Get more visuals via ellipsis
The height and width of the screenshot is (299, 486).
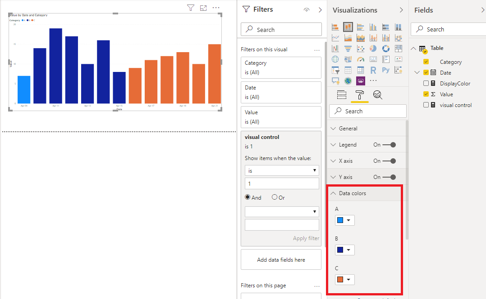coord(373,80)
